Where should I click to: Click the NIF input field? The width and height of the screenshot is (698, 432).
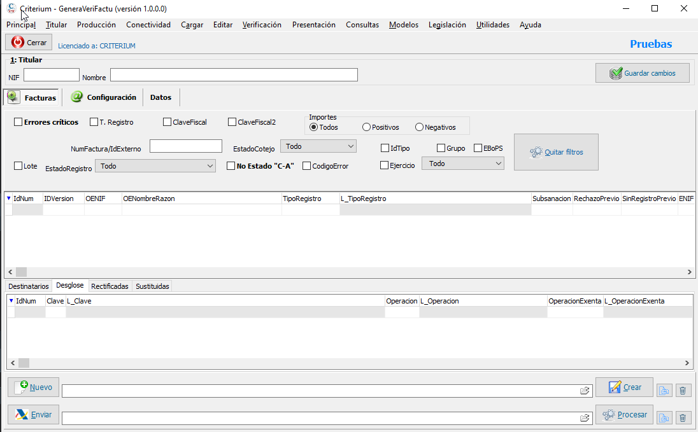51,74
